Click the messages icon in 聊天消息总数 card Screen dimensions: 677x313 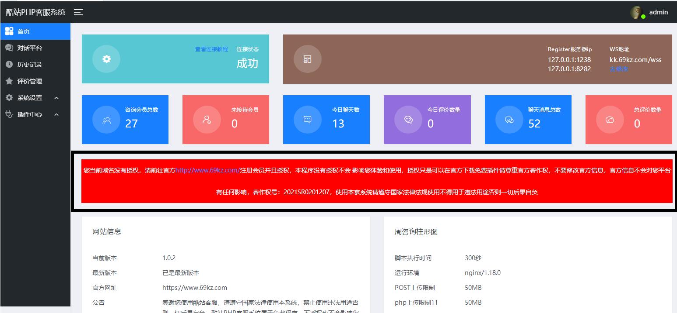(509, 120)
